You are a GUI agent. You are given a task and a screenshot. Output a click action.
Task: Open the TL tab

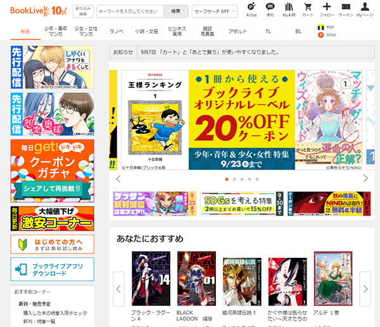(268, 31)
